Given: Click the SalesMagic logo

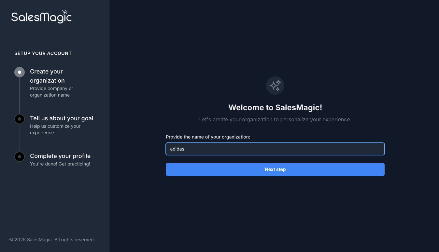Looking at the screenshot, I should point(41,17).
